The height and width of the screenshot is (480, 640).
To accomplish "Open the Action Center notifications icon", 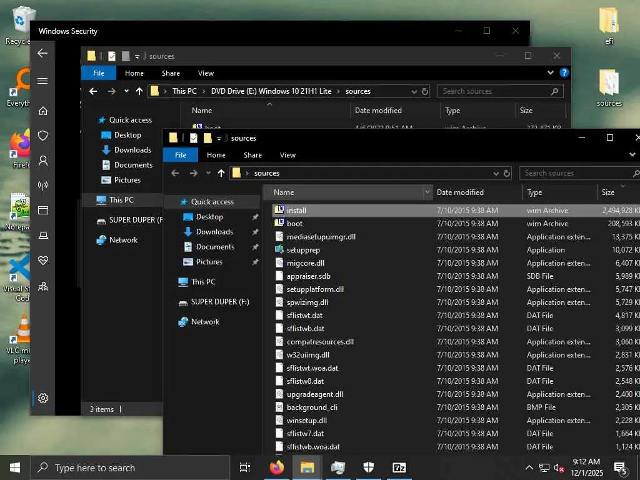I will [621, 468].
